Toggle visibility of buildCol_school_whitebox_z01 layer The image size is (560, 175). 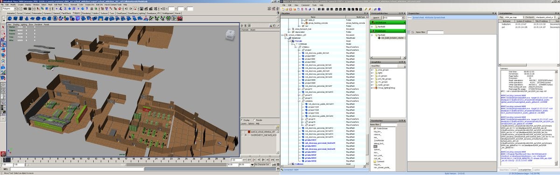click(x=243, y=132)
